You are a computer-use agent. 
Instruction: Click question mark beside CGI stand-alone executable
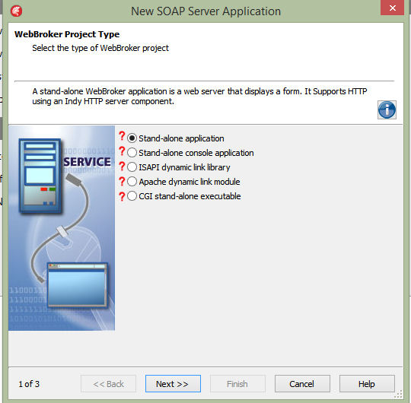point(122,196)
